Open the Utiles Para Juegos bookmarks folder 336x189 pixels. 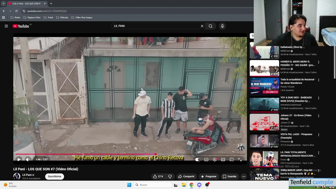tap(82, 18)
